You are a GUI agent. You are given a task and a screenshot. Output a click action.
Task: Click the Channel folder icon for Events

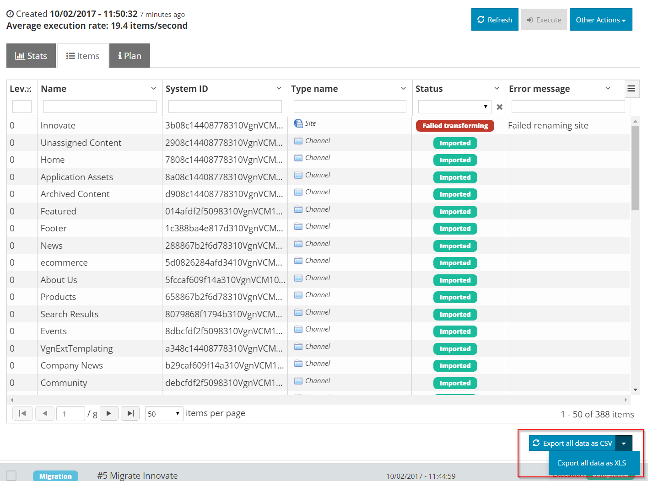click(298, 329)
